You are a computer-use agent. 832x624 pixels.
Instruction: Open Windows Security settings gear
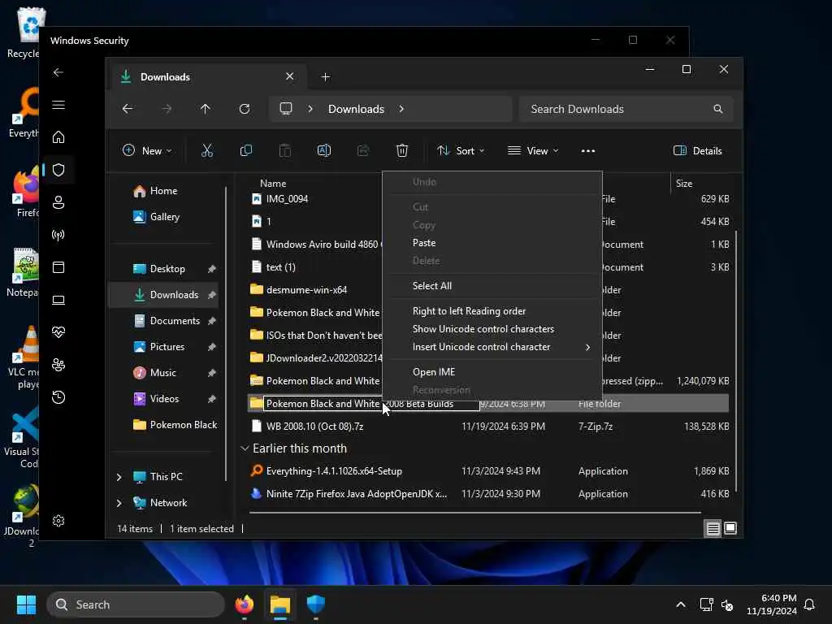(x=58, y=521)
